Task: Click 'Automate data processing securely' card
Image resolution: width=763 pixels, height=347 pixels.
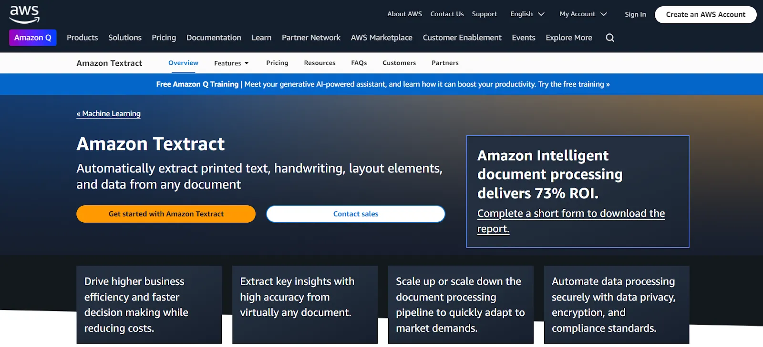Action: [617, 305]
